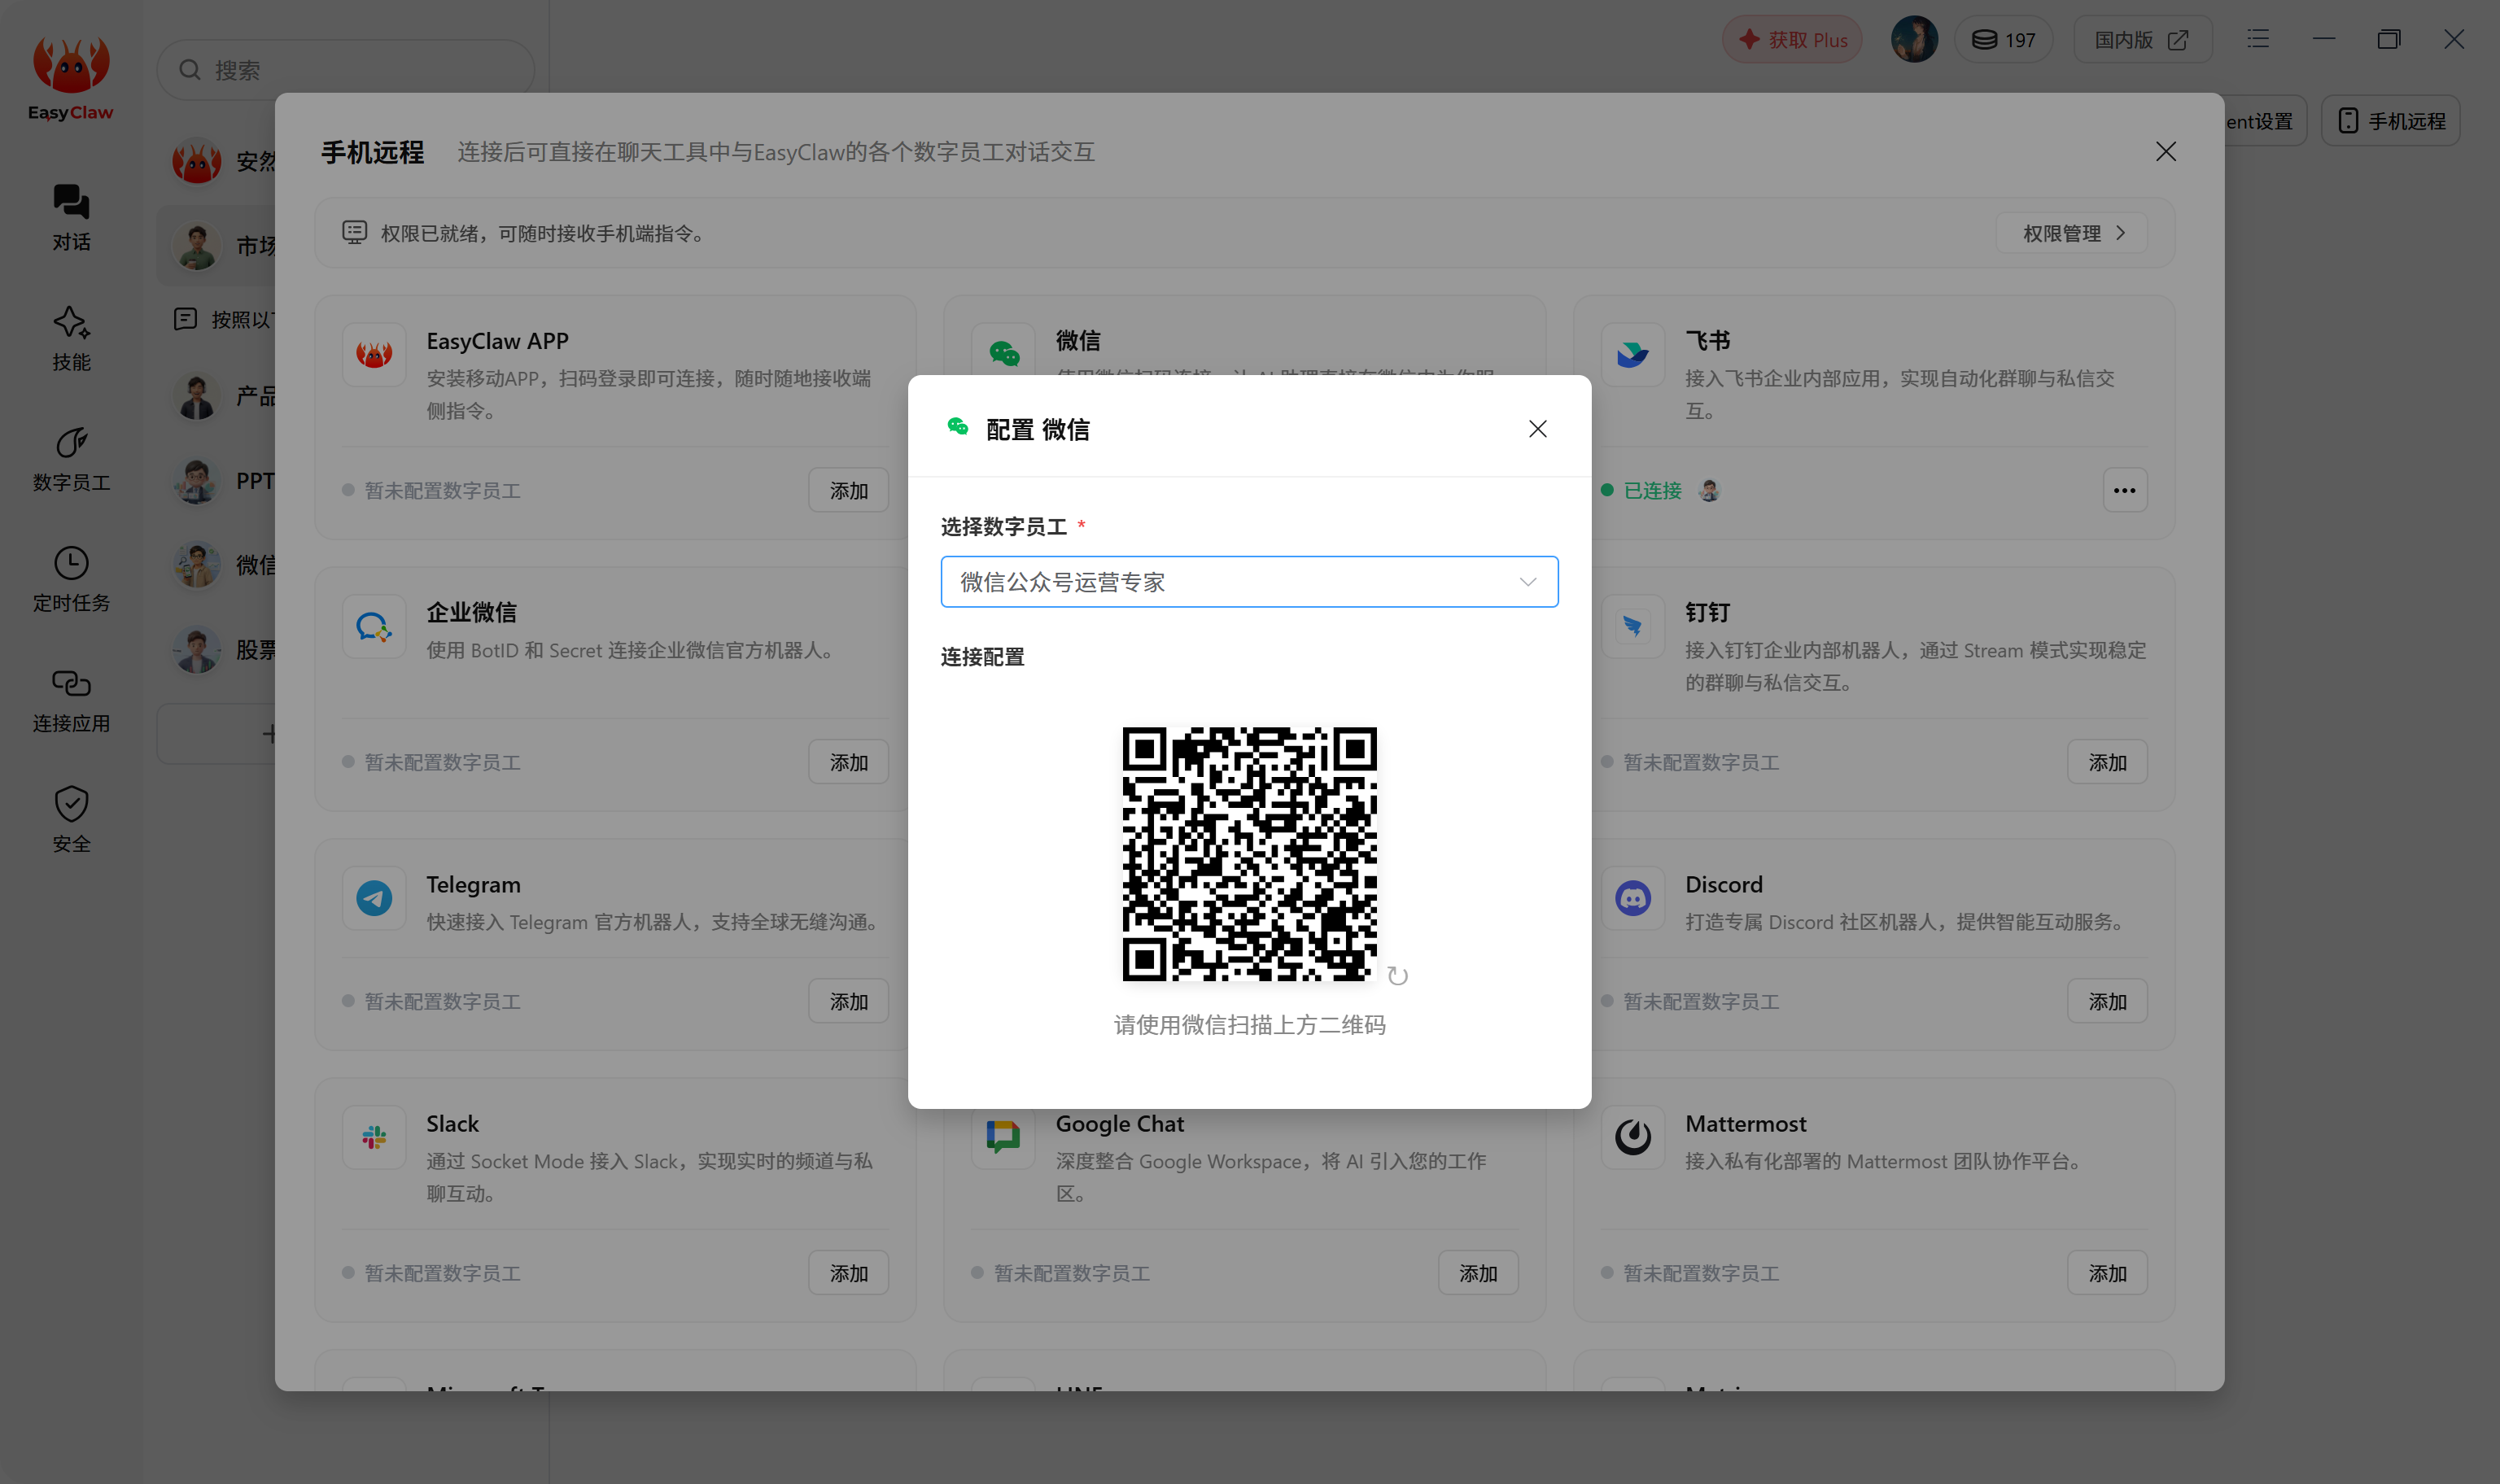Open the user profile avatar
2500x1484 pixels.
click(1914, 40)
